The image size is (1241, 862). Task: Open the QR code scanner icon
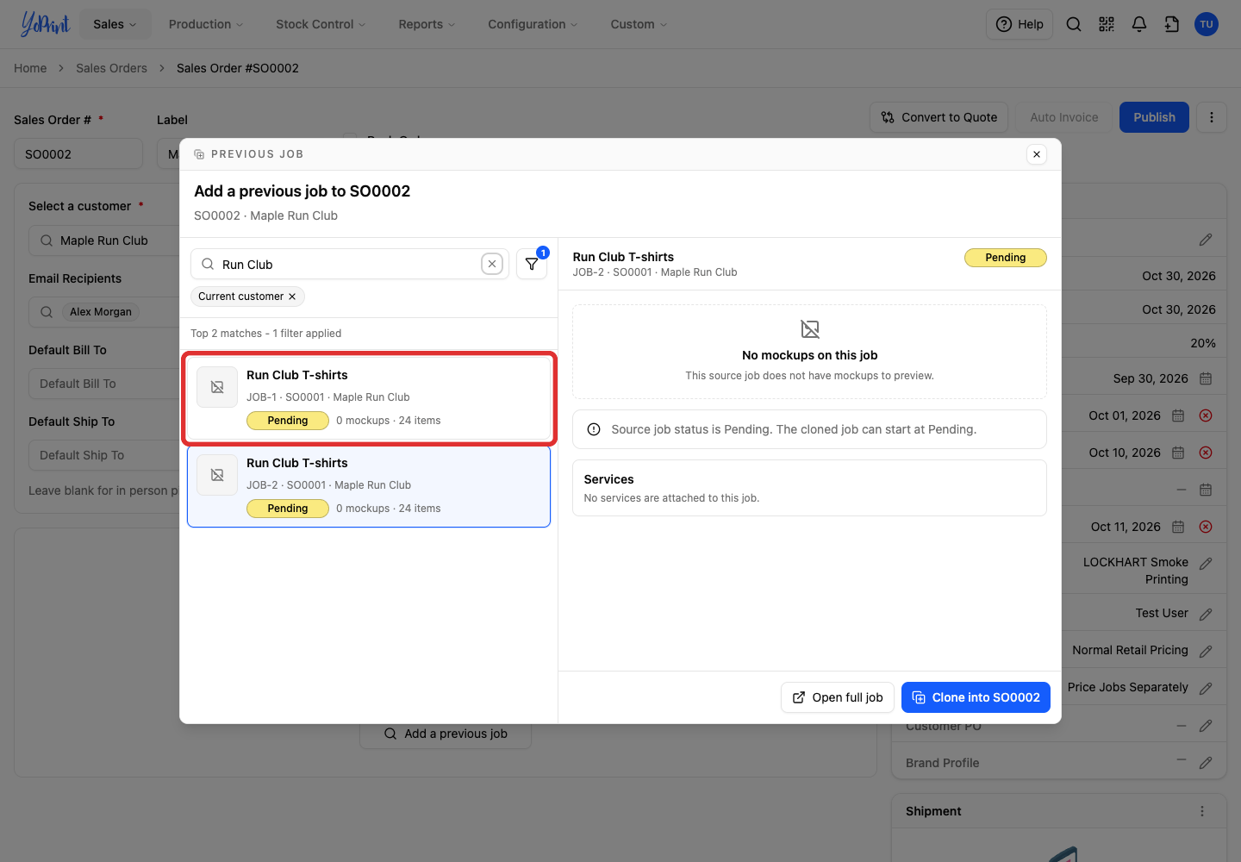coord(1107,24)
